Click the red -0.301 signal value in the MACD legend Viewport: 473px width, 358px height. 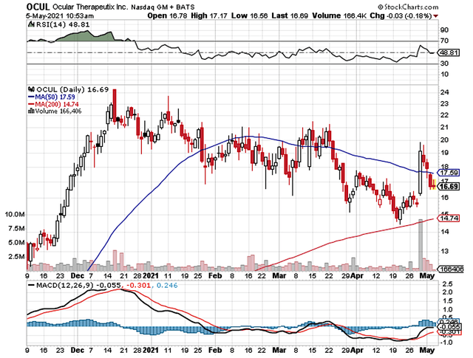[138, 285]
